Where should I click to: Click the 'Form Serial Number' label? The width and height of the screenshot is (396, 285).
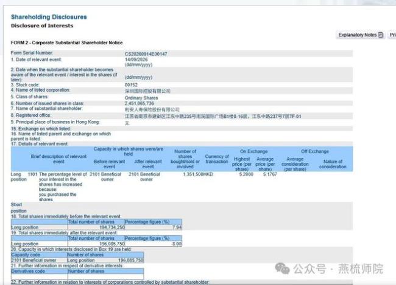click(32, 53)
